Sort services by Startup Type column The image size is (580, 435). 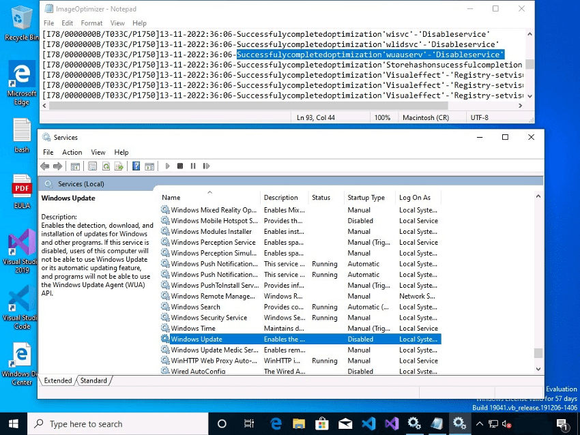click(x=366, y=197)
